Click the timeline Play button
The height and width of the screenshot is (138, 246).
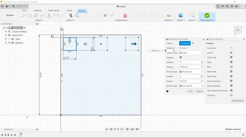8,135
